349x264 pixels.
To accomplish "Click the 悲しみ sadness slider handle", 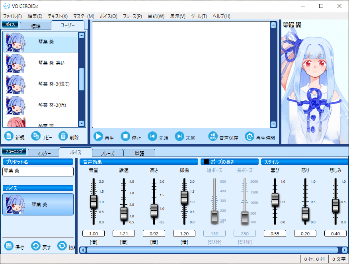I will click(x=335, y=205).
